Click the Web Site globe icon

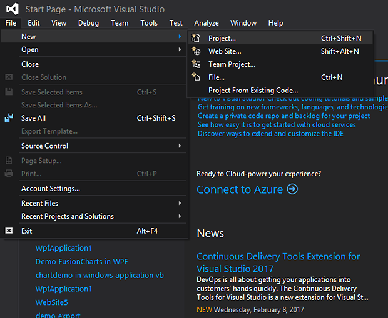tap(196, 51)
